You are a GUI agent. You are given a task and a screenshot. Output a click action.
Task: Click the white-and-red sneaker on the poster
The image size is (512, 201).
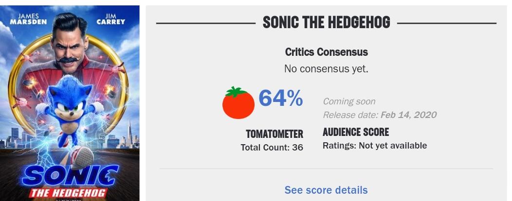tap(82, 156)
